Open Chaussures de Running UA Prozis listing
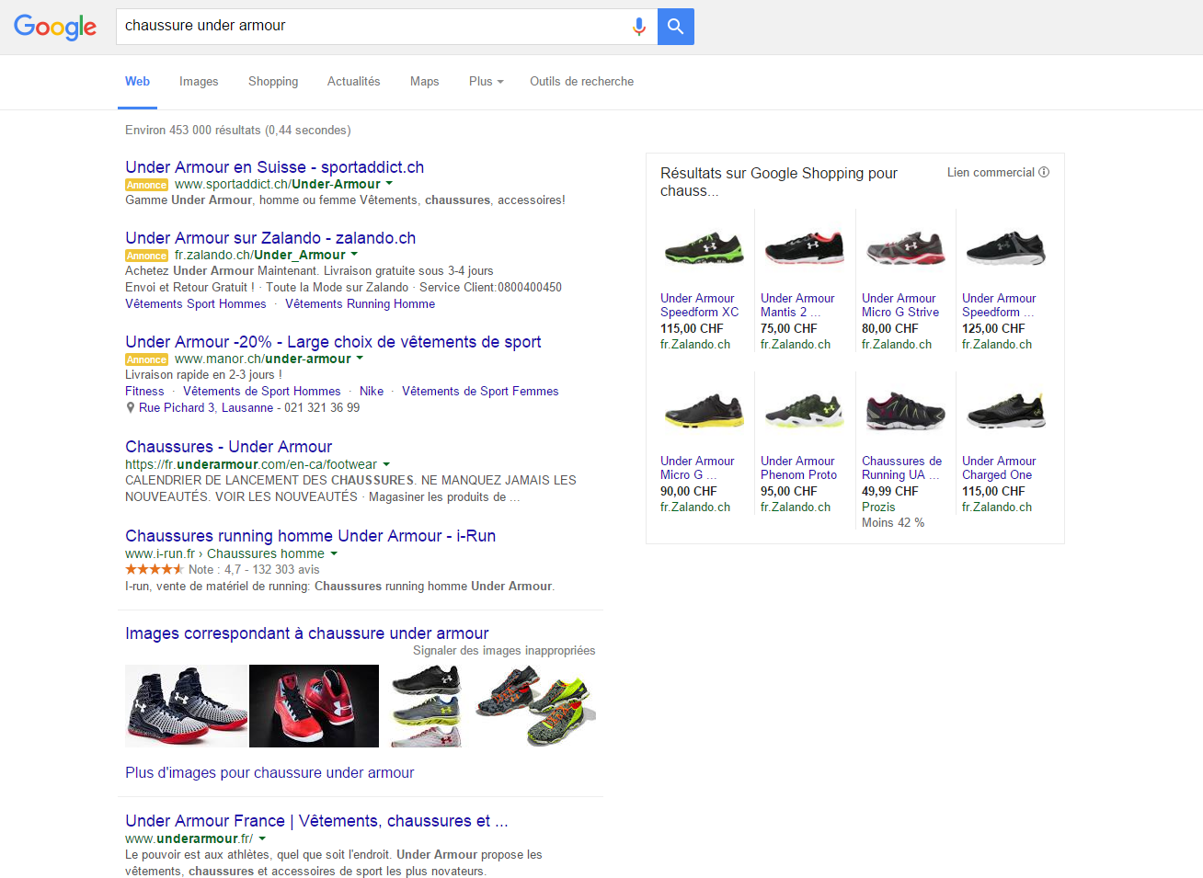This screenshot has height=878, width=1203. click(x=901, y=468)
